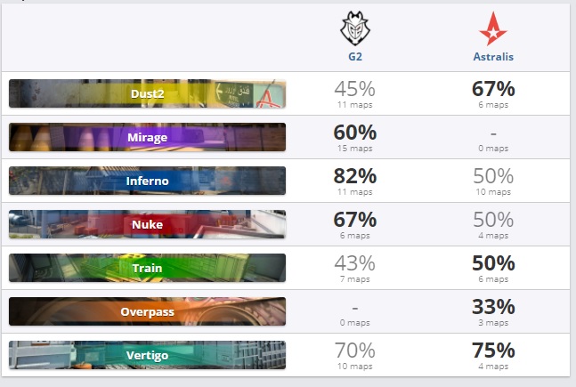Viewport: 576px width, 387px height.
Task: Select the Vertigo map banner
Action: (147, 355)
